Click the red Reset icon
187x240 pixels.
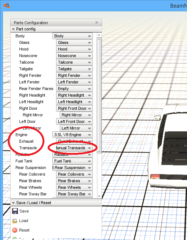click(15, 230)
